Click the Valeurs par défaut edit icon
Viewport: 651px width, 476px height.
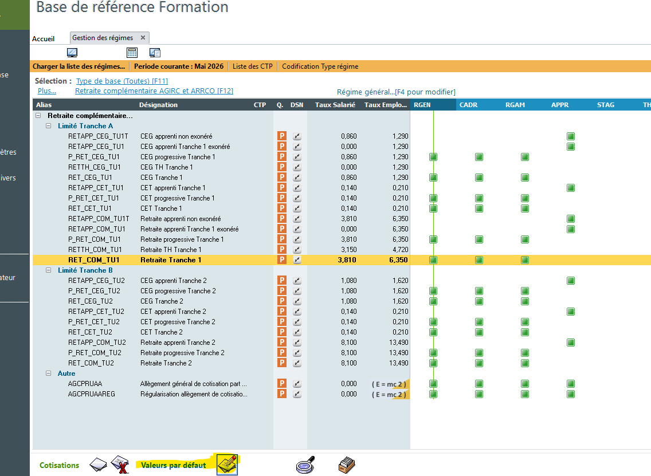click(x=228, y=465)
